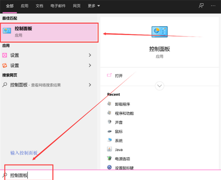Open 设置鼠标键 from the Recent list
Image resolution: width=221 pixels, height=180 pixels.
coord(124,167)
